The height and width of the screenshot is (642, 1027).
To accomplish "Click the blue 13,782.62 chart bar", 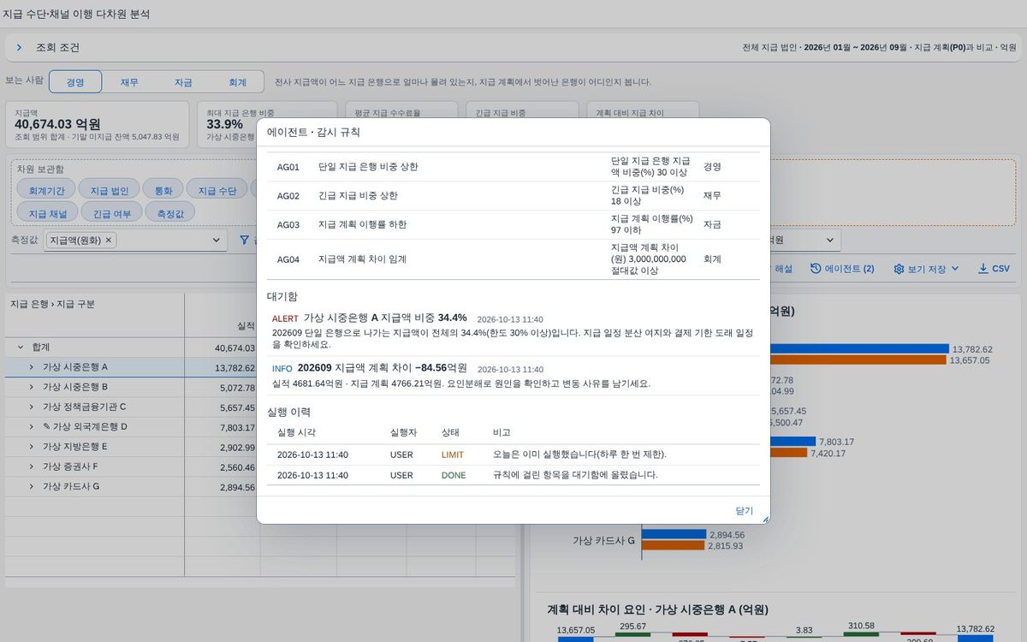I will [859, 349].
